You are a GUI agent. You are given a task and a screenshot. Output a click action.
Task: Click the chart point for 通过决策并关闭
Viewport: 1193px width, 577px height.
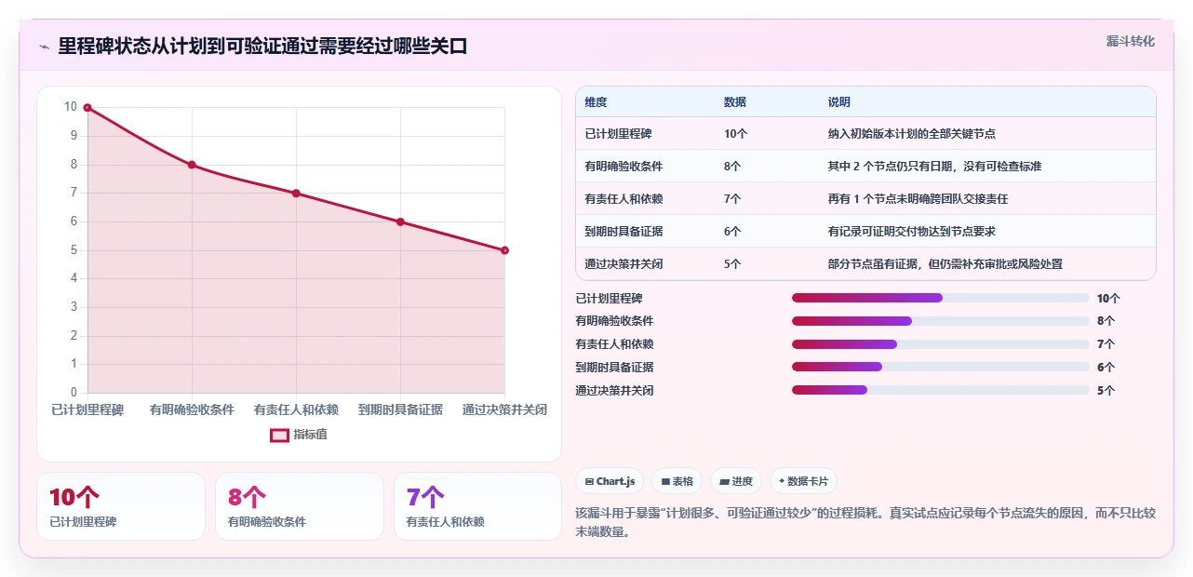pos(504,250)
